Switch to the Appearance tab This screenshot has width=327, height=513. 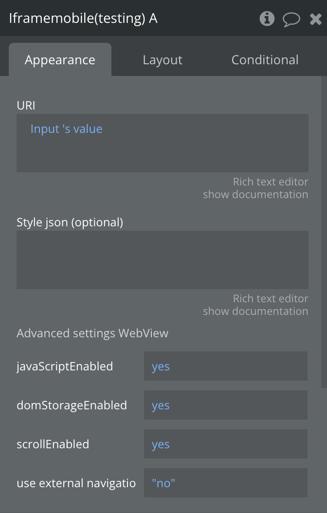(x=60, y=60)
